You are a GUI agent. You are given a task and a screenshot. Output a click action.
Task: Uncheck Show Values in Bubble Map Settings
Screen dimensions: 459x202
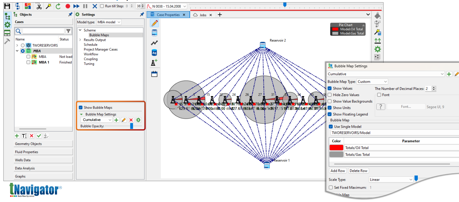point(330,88)
